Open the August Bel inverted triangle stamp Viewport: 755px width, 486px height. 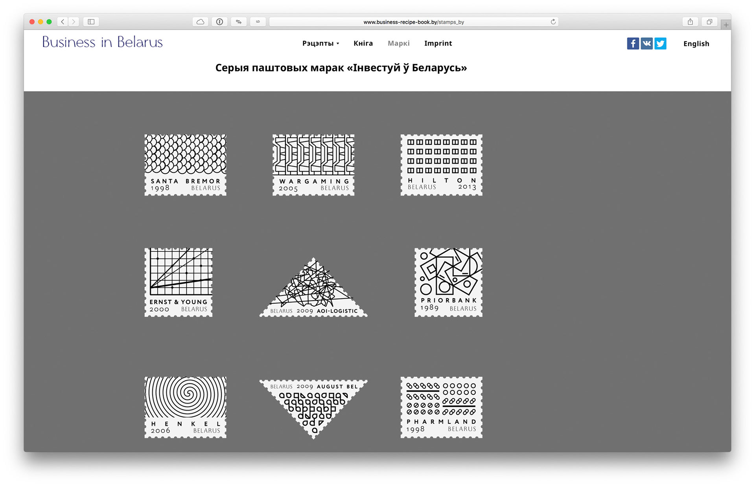(x=313, y=405)
